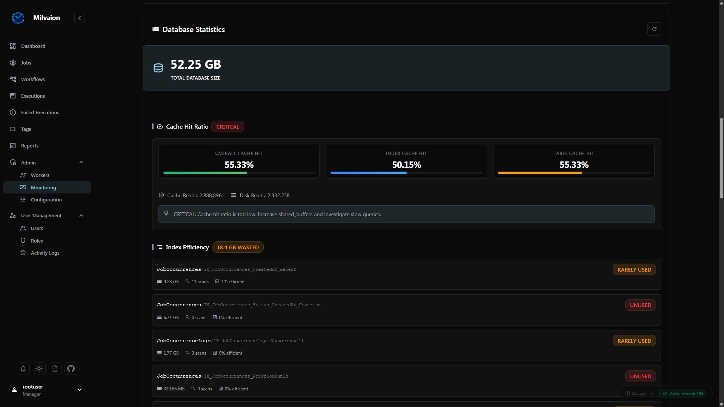This screenshot has height=407, width=724.
Task: Go to the Configuration page
Action: click(47, 200)
